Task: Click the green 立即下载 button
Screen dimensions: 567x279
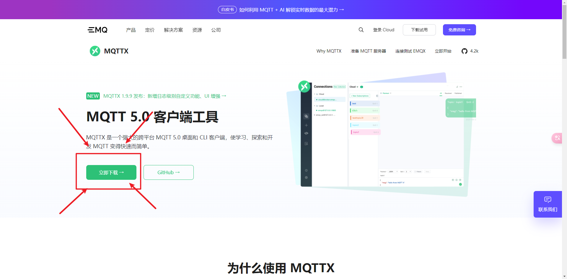Action: [111, 172]
